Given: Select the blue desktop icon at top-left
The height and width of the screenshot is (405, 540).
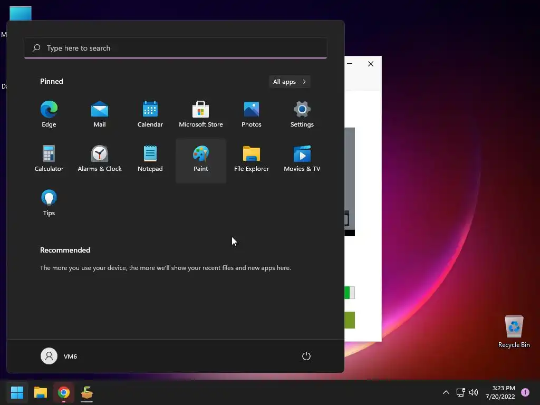Looking at the screenshot, I should click(21, 13).
